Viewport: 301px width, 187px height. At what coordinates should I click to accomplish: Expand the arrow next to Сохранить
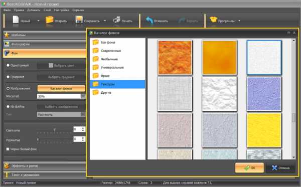[x=105, y=21]
